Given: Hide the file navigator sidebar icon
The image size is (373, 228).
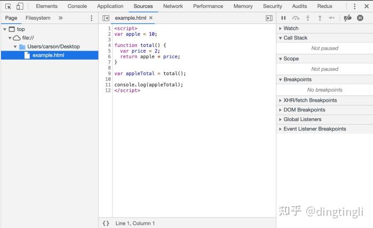Looking at the screenshot, I should coord(106,18).
